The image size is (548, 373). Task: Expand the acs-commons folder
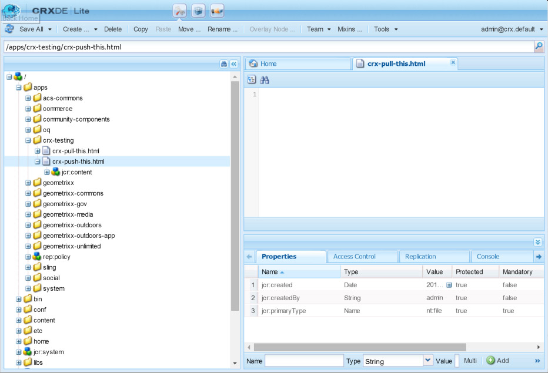28,98
